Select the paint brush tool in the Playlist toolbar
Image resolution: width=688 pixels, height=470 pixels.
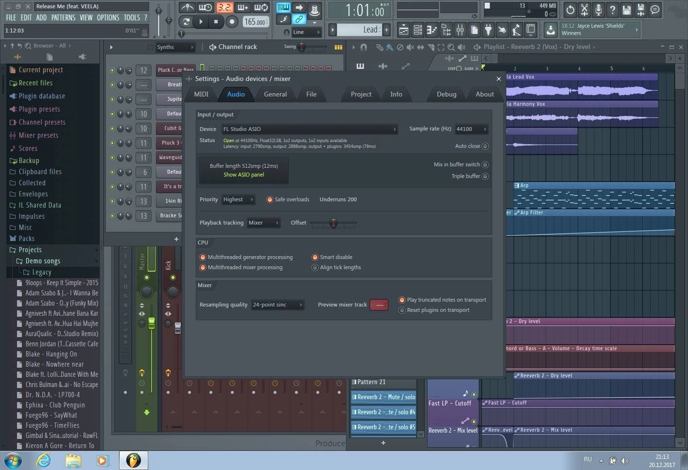(390, 47)
